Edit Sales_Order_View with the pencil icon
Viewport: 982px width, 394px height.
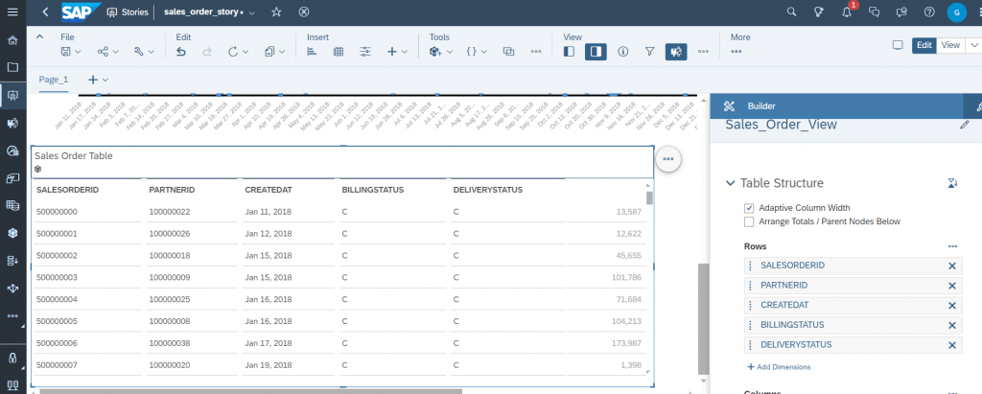pyautogui.click(x=965, y=125)
